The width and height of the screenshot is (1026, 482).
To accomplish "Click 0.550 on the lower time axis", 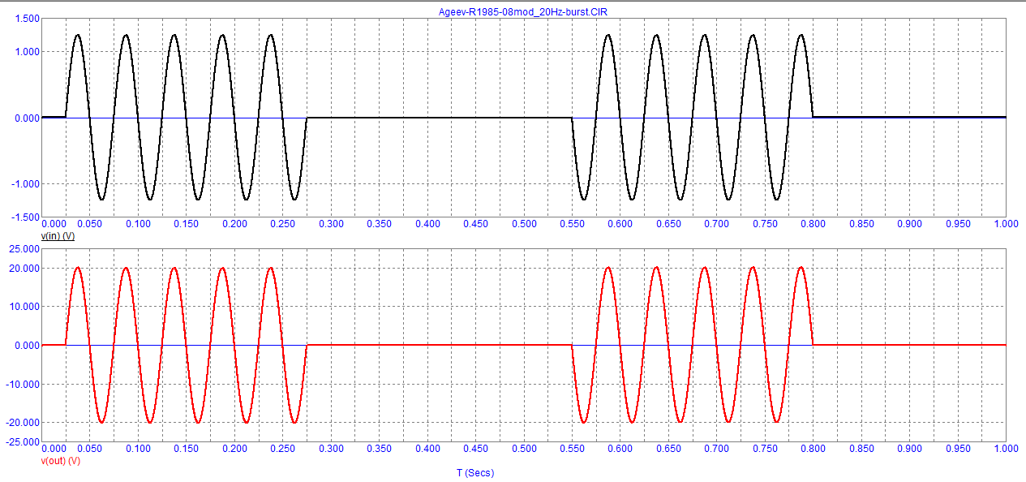I will (x=572, y=448).
